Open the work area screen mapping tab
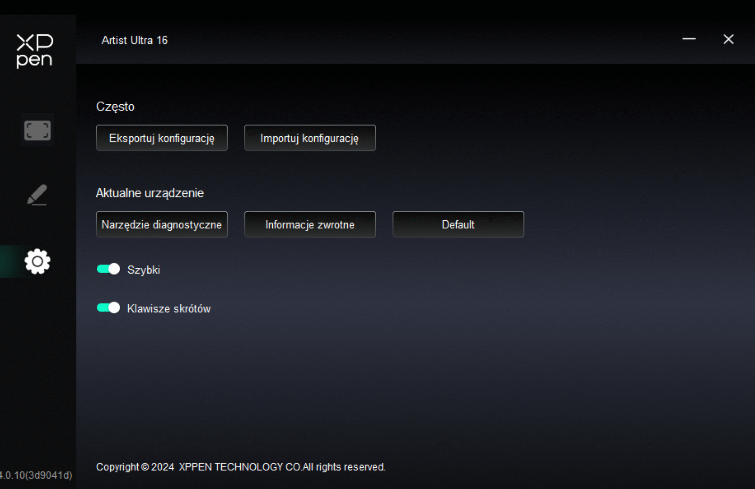Viewport: 755px width, 489px height. pos(37,130)
